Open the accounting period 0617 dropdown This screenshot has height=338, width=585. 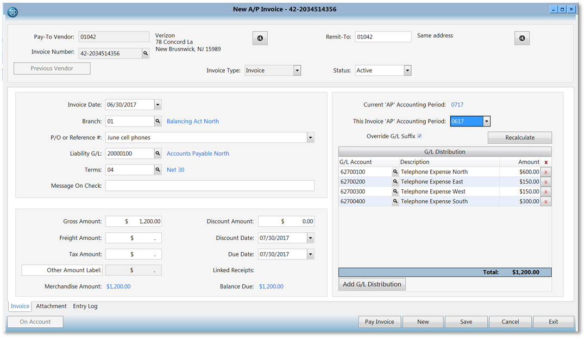pyautogui.click(x=486, y=121)
